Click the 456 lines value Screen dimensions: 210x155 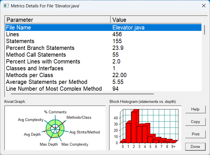pyautogui.click(x=117, y=34)
